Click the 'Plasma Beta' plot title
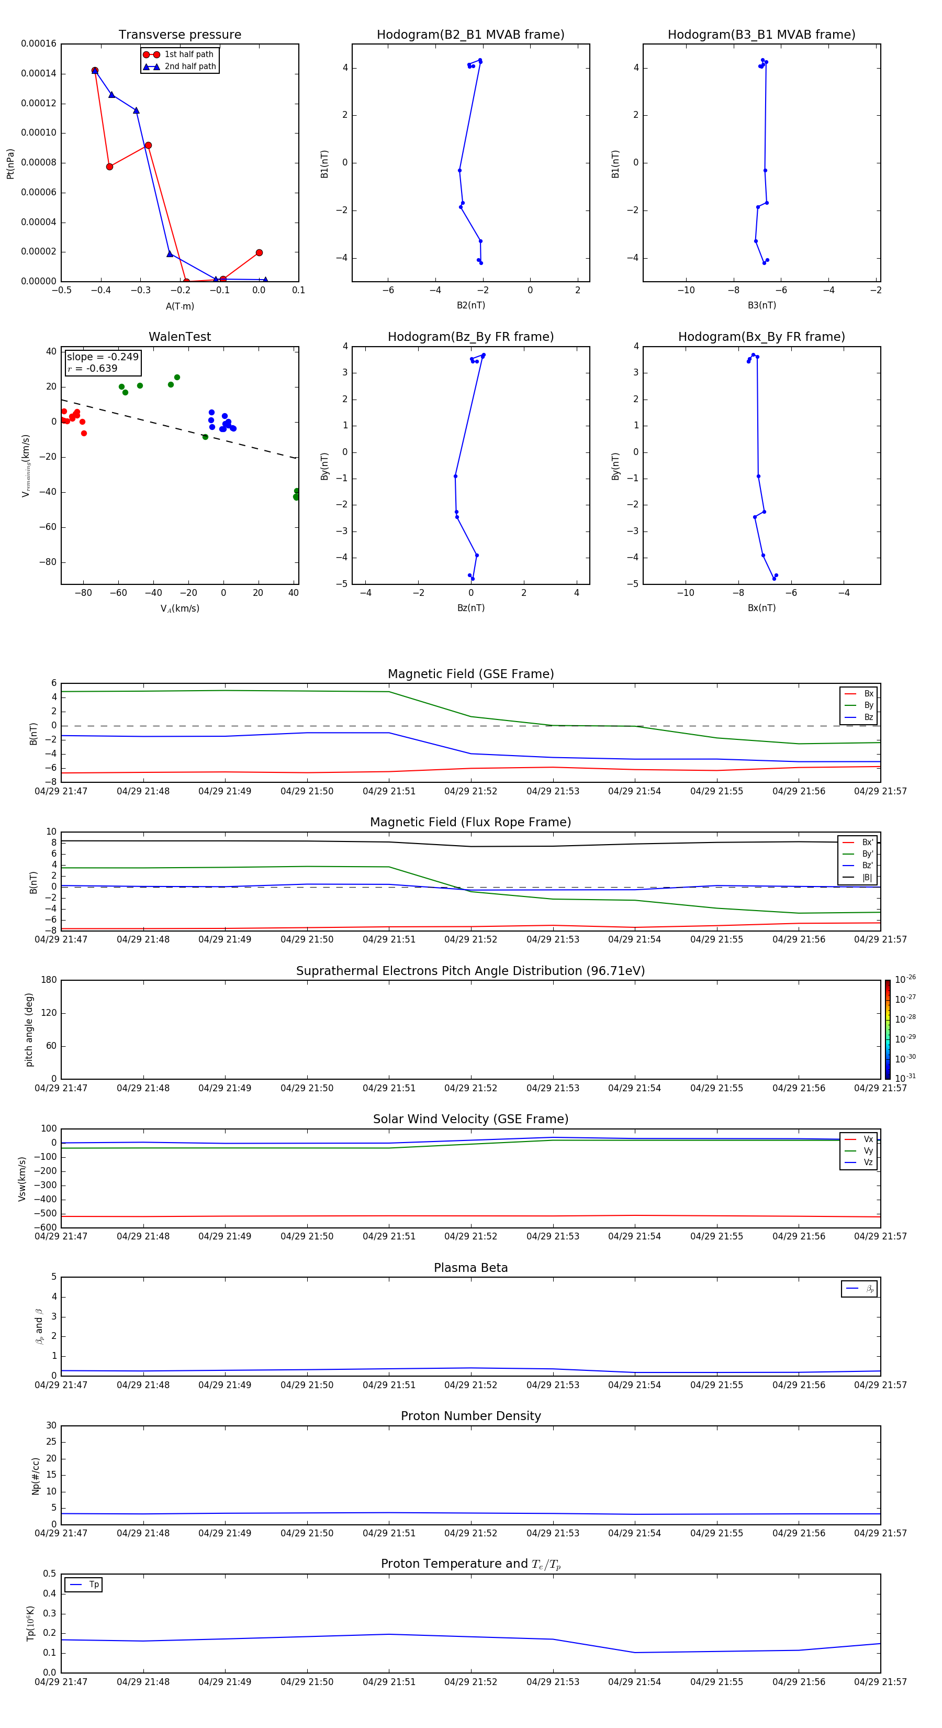Image resolution: width=942 pixels, height=1728 pixels. coord(470,1268)
